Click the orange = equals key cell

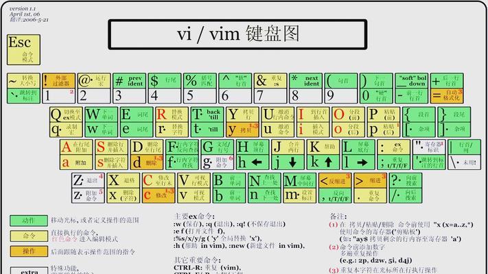[x=447, y=96]
